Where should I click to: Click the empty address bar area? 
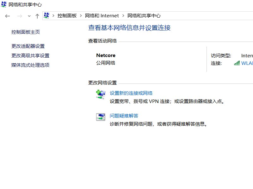click(206, 15)
